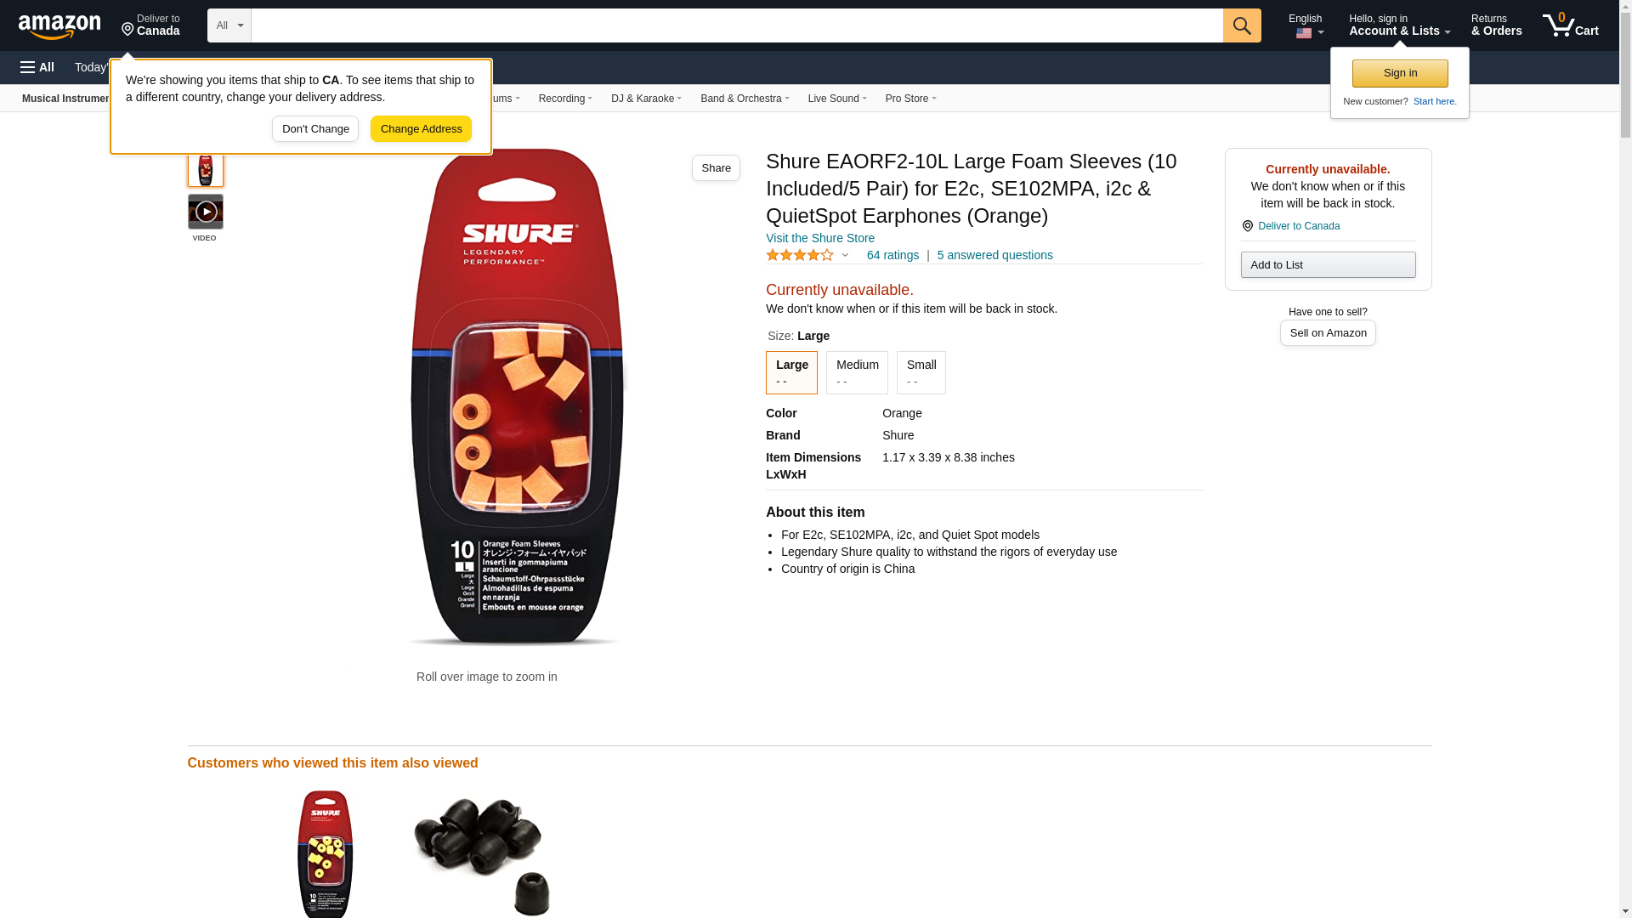Open the All hamburger menu
The width and height of the screenshot is (1632, 918).
37,67
